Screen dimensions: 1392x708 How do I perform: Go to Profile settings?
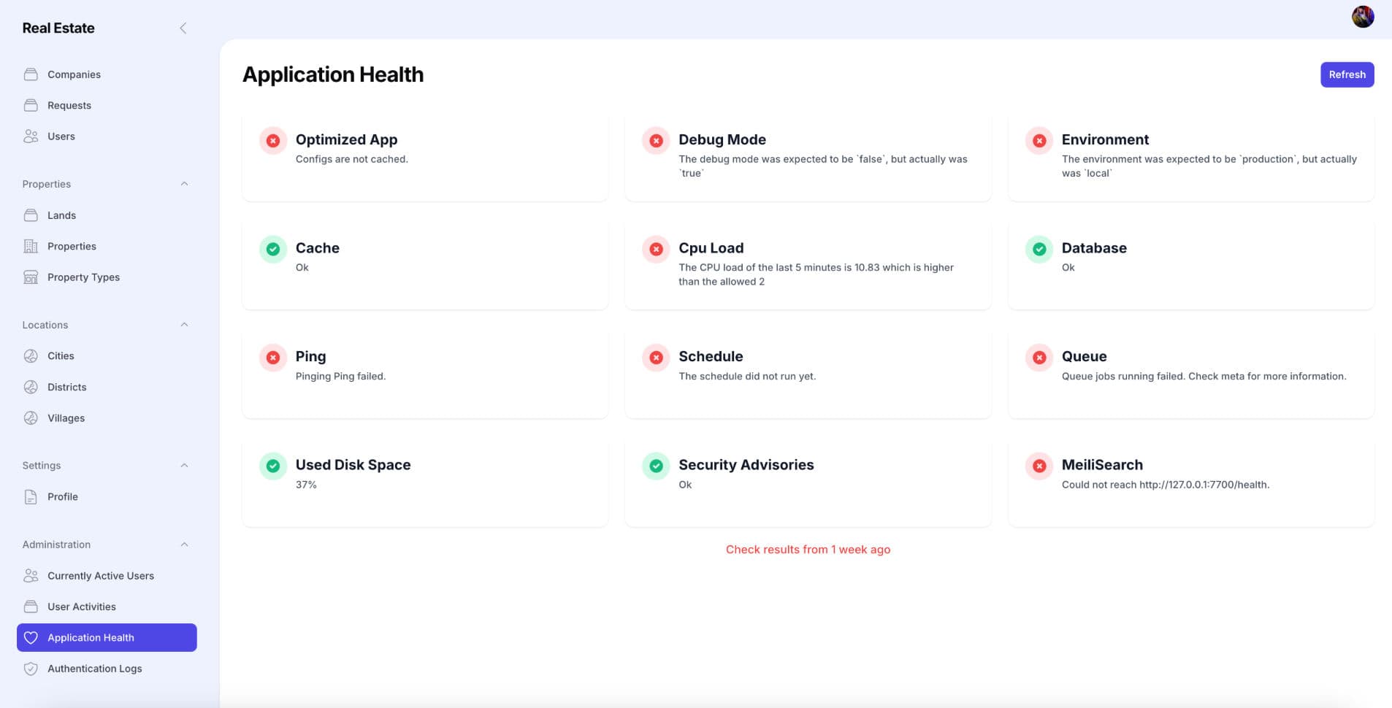pos(107,497)
